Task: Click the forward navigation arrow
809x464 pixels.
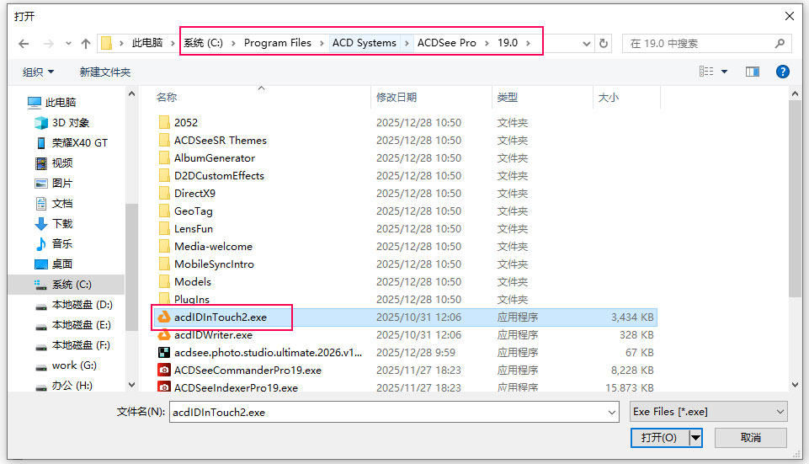Action: click(49, 44)
